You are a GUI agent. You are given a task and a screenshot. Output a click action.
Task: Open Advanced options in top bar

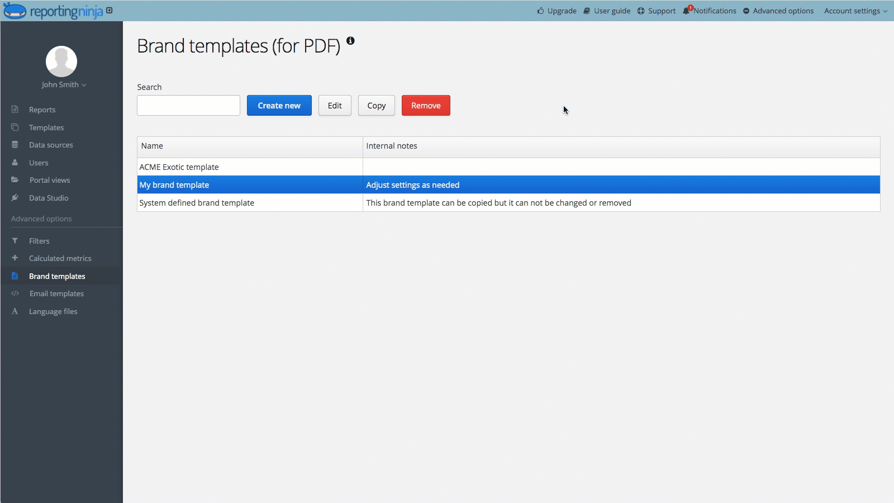point(778,11)
